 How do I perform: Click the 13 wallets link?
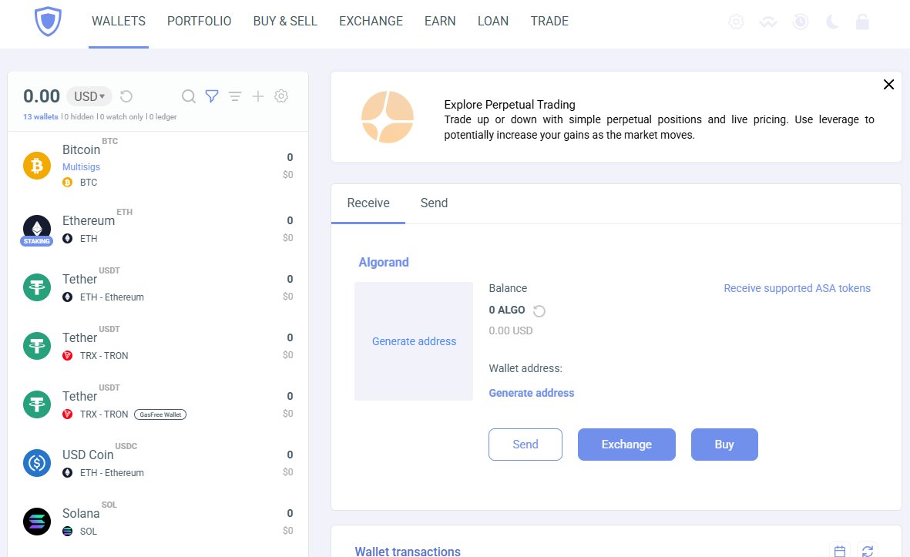(x=41, y=116)
